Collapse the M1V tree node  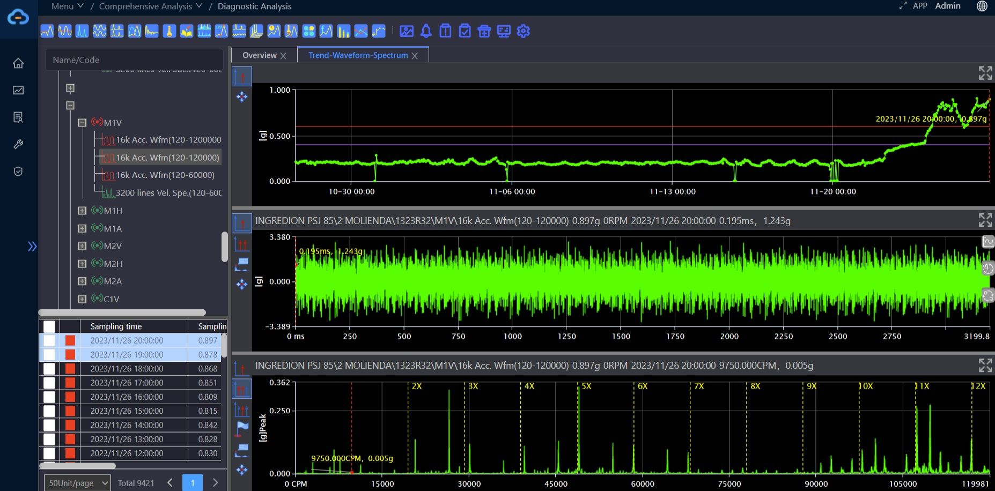[x=82, y=123]
